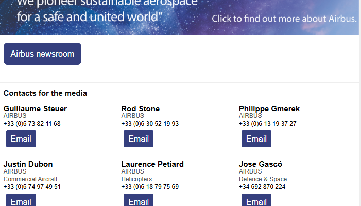The width and height of the screenshot is (361, 206).
Task: Click the Guillaume Steuer contact name
Action: (x=35, y=109)
